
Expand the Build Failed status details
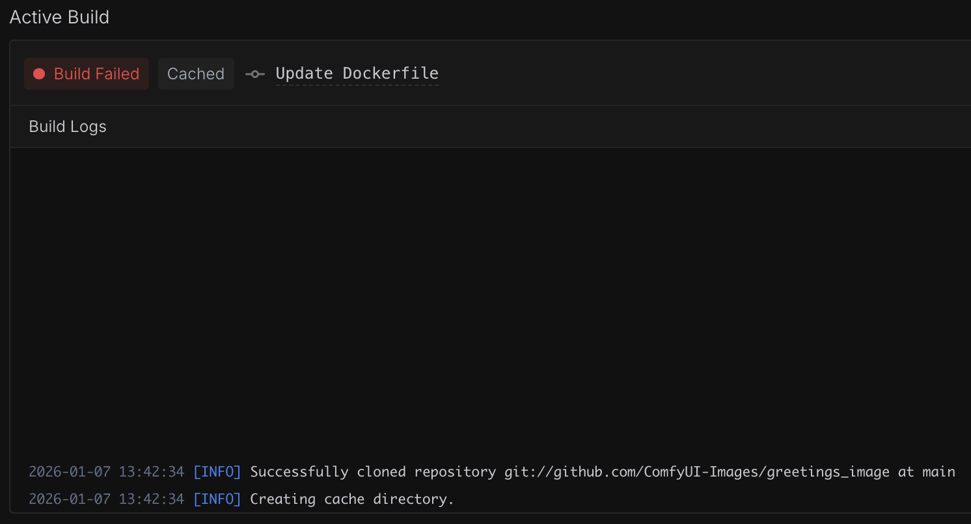(x=87, y=73)
